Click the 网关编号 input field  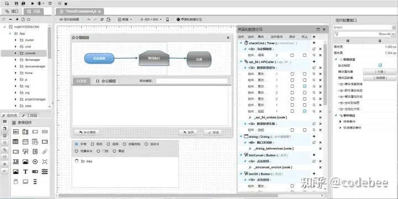pos(192,81)
